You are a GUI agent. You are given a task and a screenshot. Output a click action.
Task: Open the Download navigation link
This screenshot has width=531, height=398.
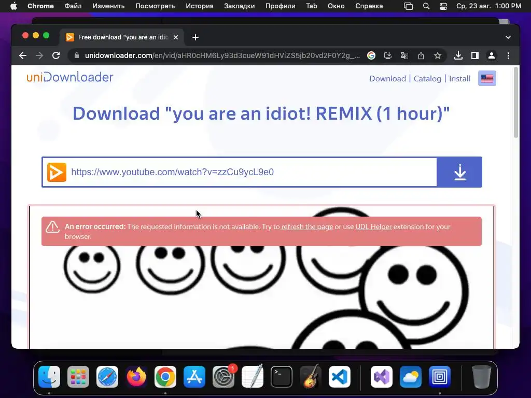[x=387, y=79]
